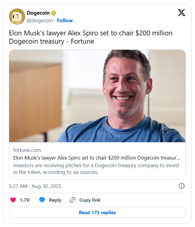The height and width of the screenshot is (227, 195).
Task: Click the fortune.com domain label
Action: (x=27, y=150)
